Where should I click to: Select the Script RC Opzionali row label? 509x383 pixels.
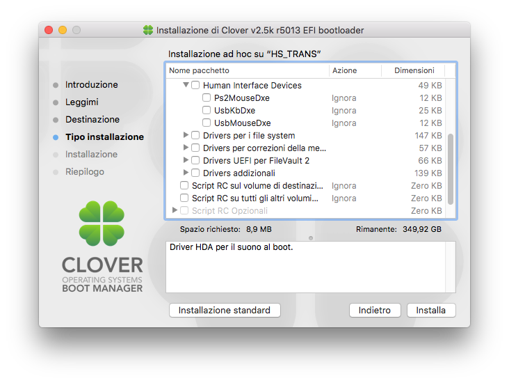pos(229,211)
